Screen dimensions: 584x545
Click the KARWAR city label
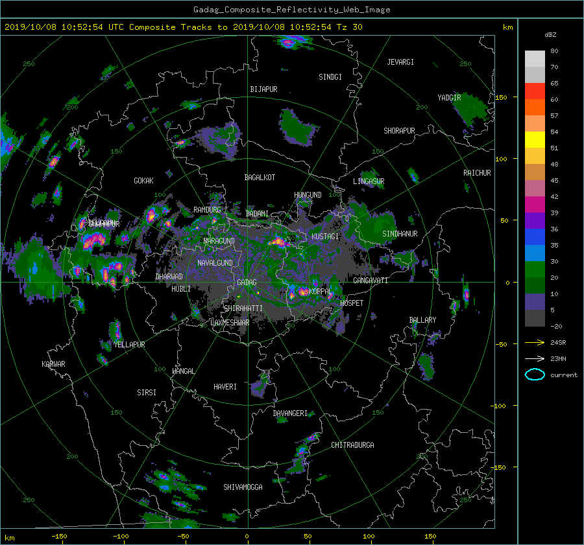53,364
